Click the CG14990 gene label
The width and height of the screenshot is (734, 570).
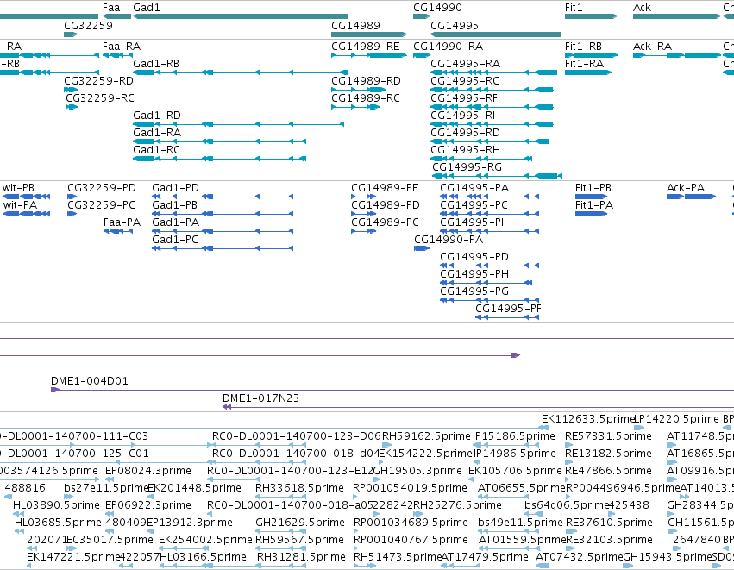(x=437, y=8)
